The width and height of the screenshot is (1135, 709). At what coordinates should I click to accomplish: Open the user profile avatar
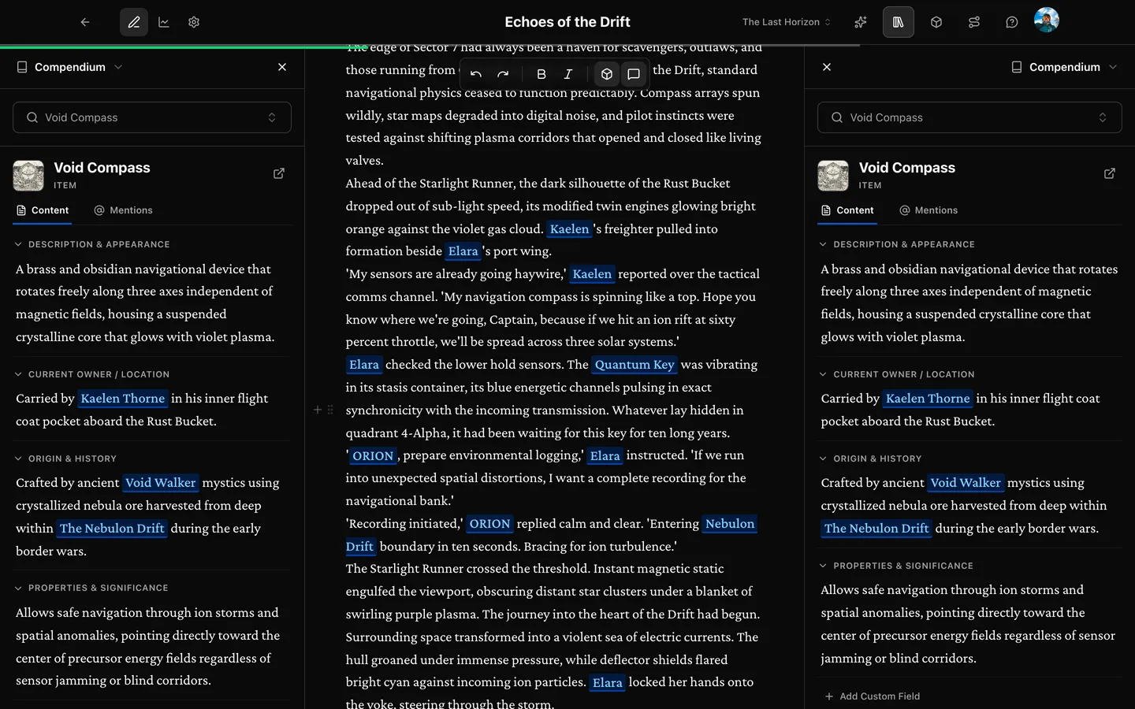(x=1047, y=20)
